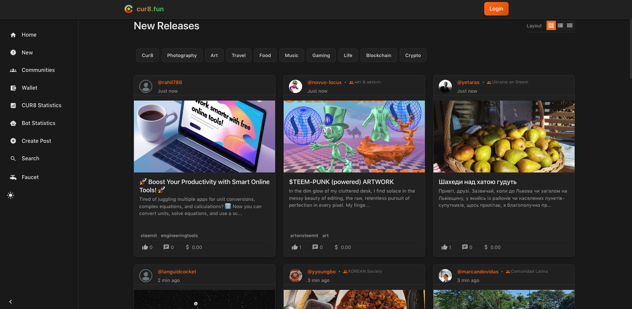
Task: Show Crypto category posts
Action: [x=413, y=55]
